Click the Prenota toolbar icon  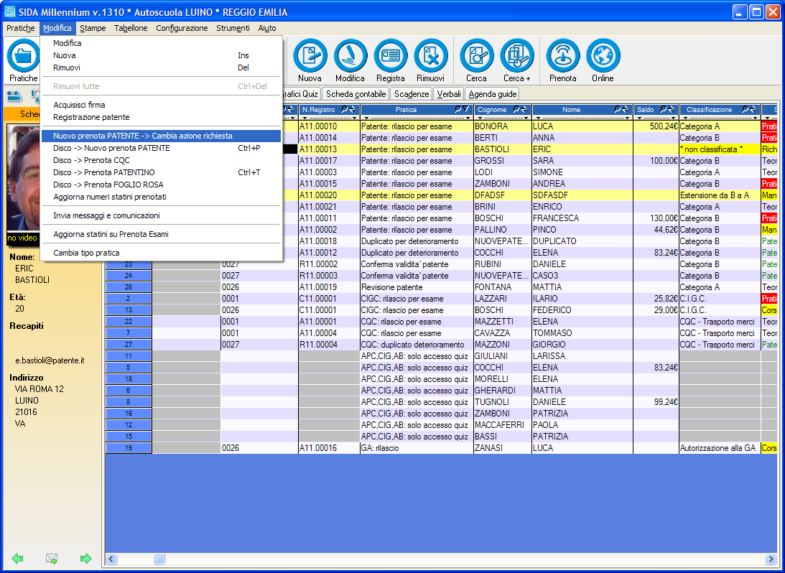tap(562, 56)
